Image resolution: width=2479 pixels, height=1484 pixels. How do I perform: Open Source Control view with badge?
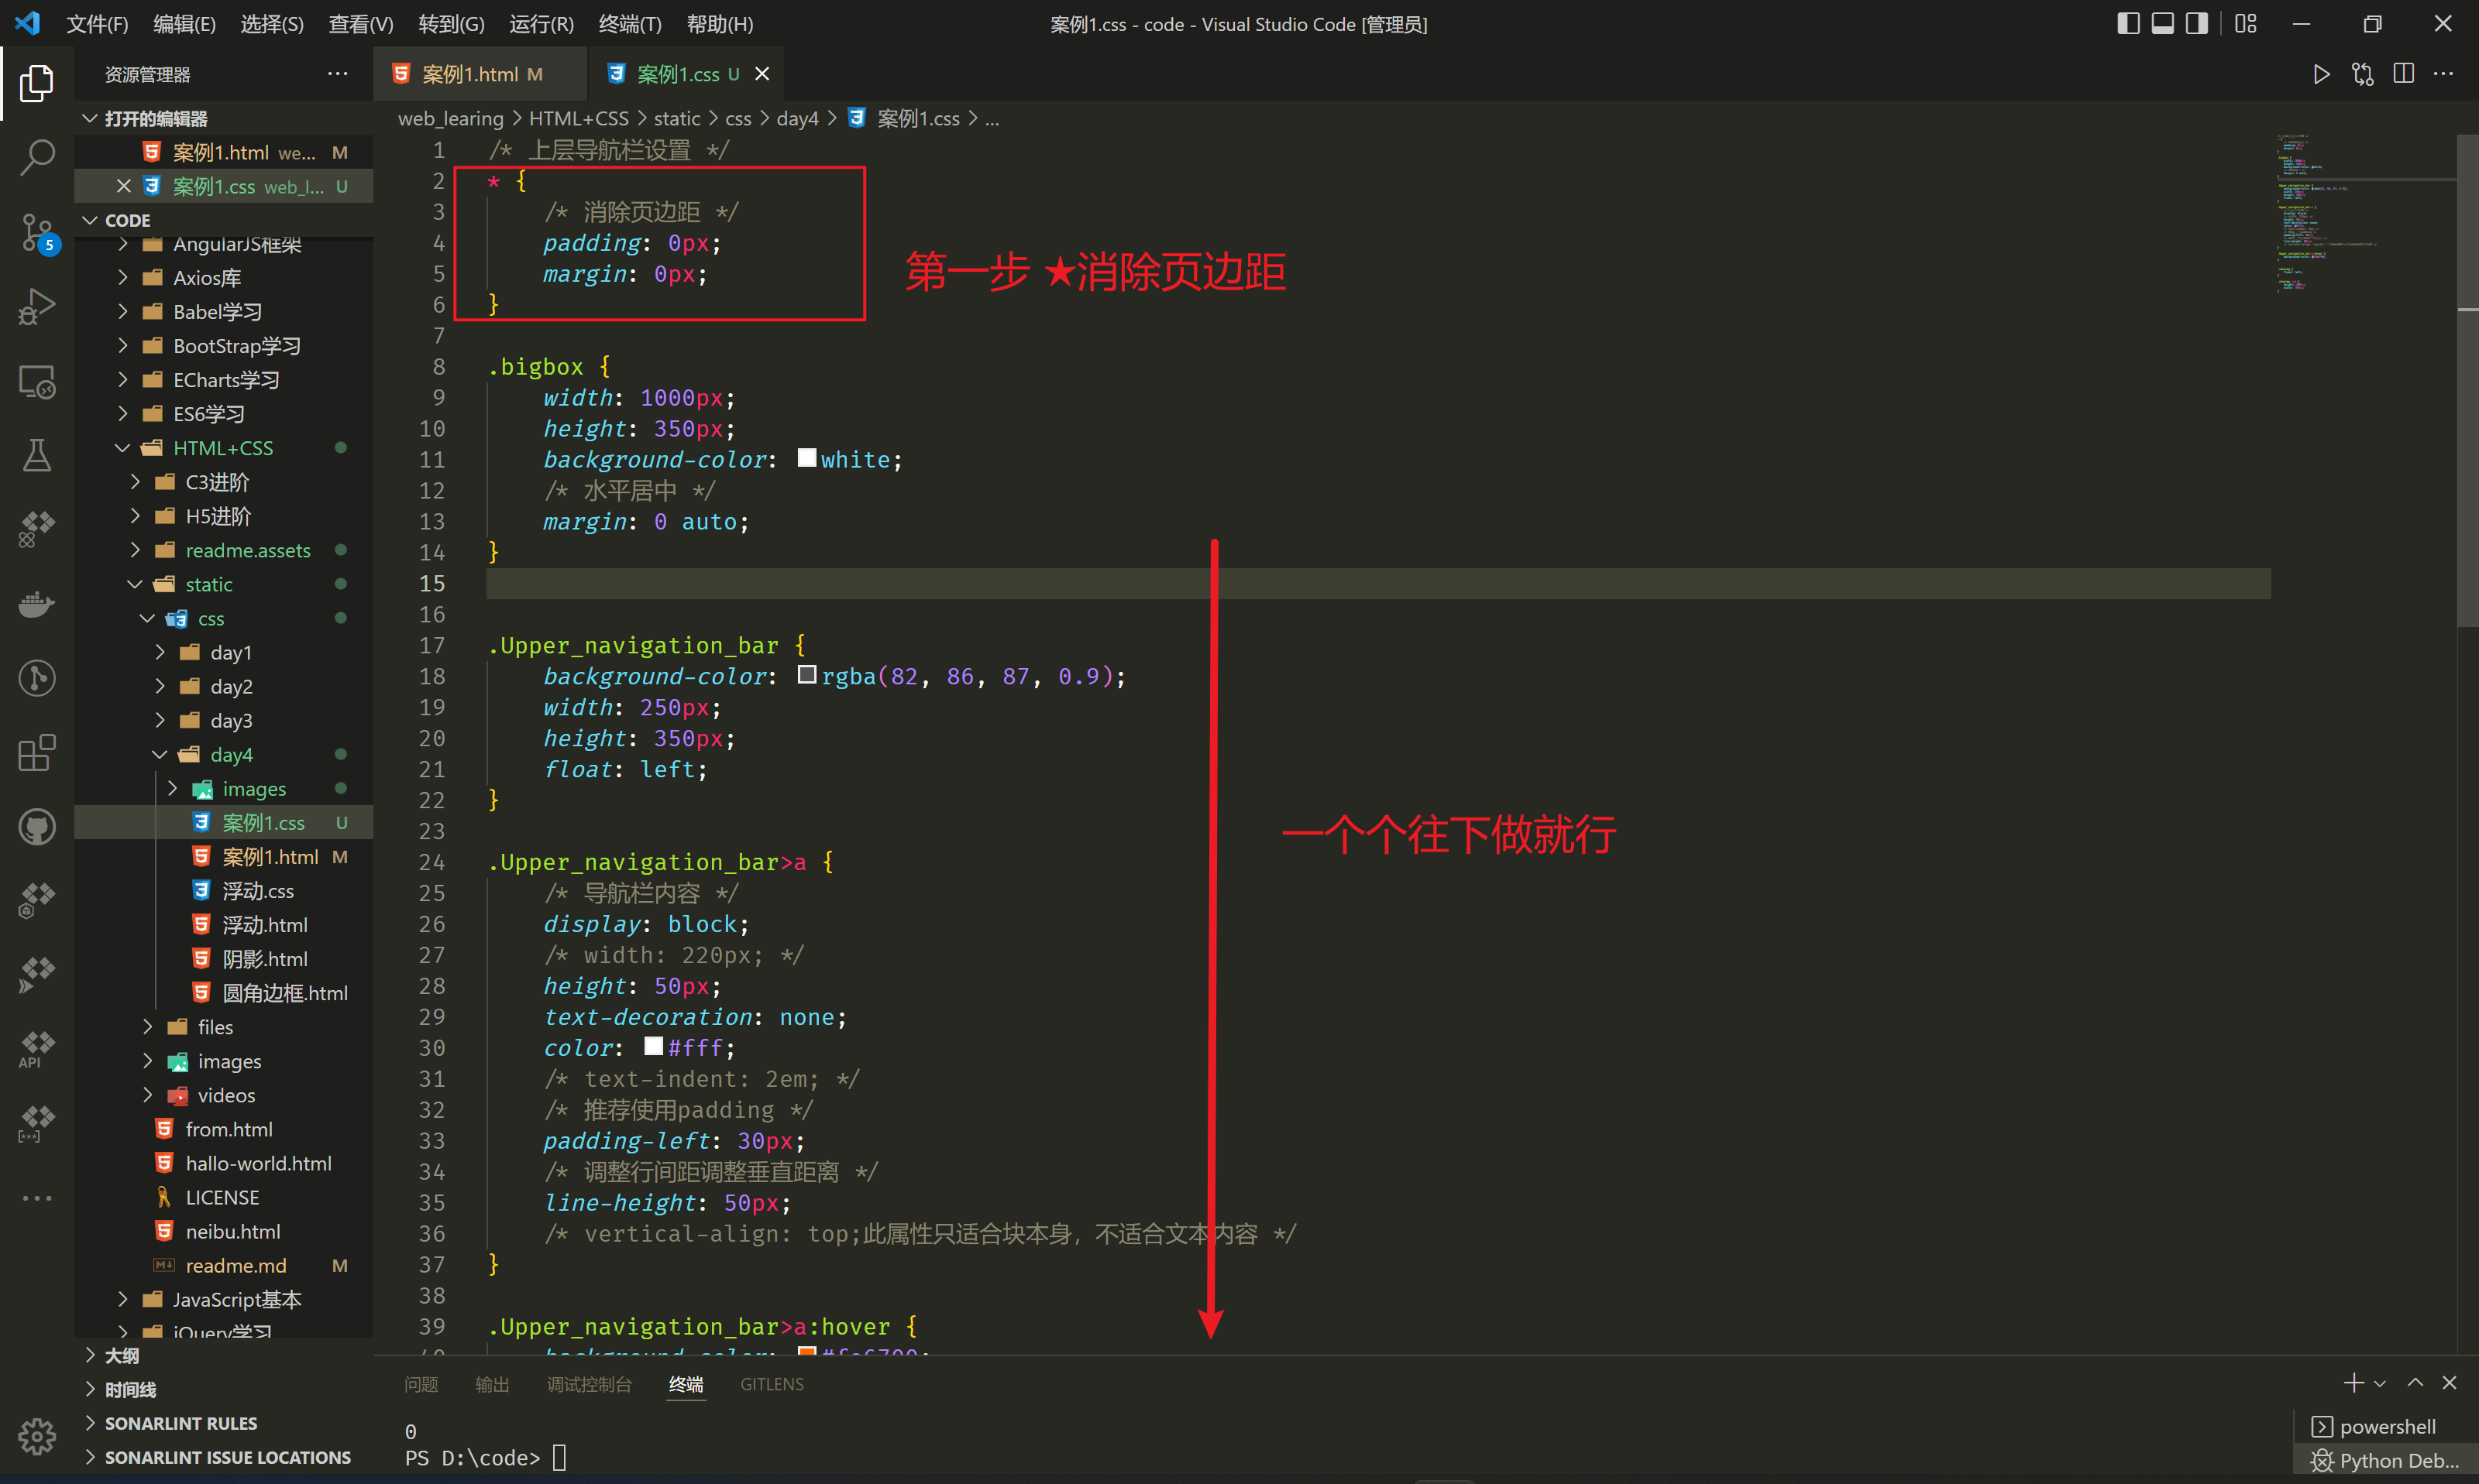point(37,232)
